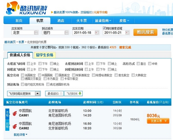Viewport: 173px width, 140px height.
Task: Open the arrival city picker icon
Action: click(x=66, y=32)
